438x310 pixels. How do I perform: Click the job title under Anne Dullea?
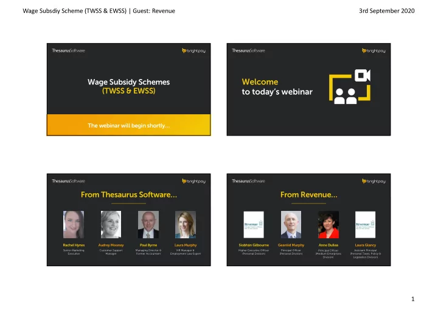tap(328, 253)
